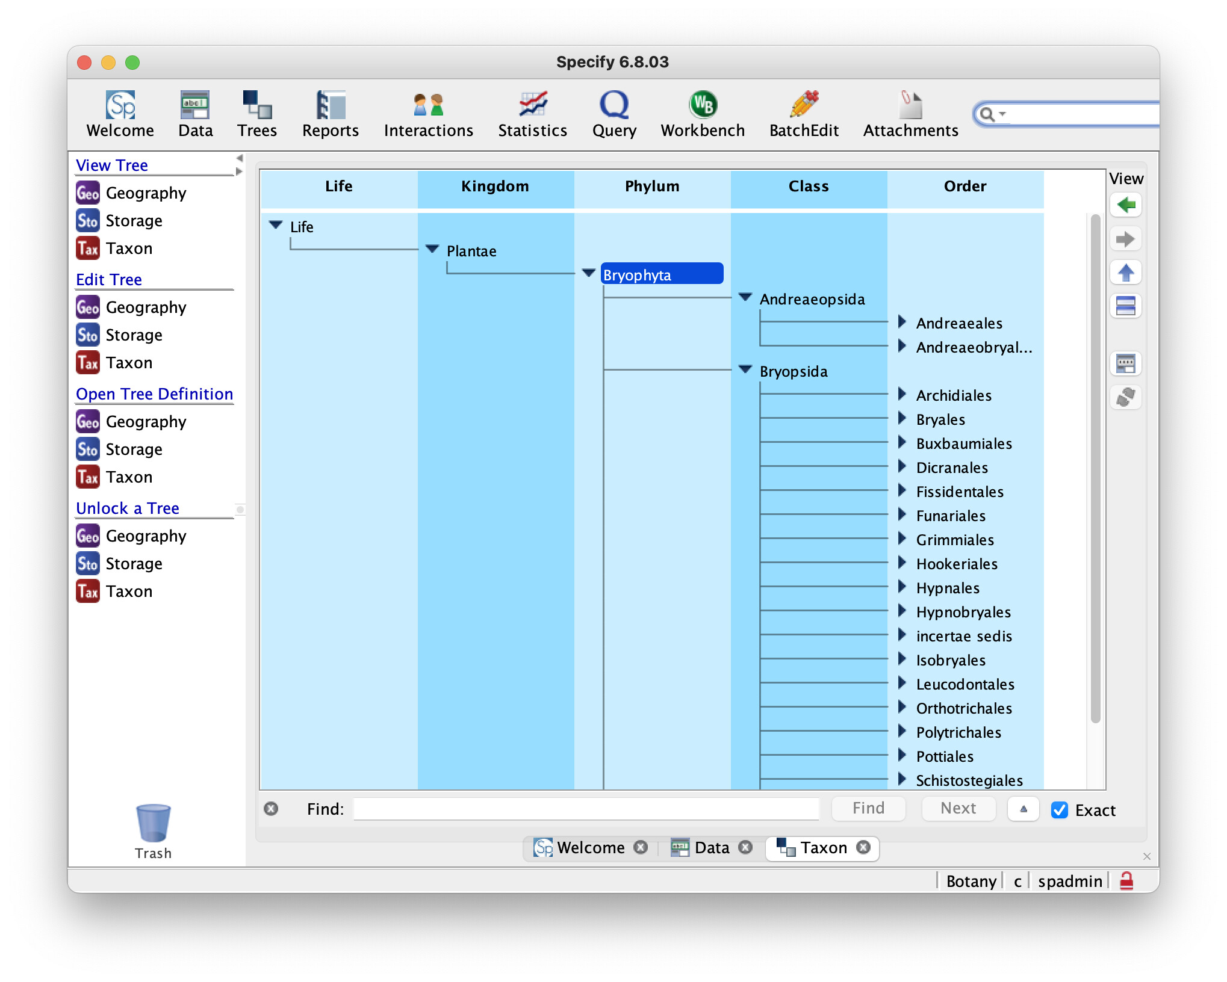This screenshot has height=982, width=1227.
Task: Click spadmin in the status bar
Action: point(1070,881)
